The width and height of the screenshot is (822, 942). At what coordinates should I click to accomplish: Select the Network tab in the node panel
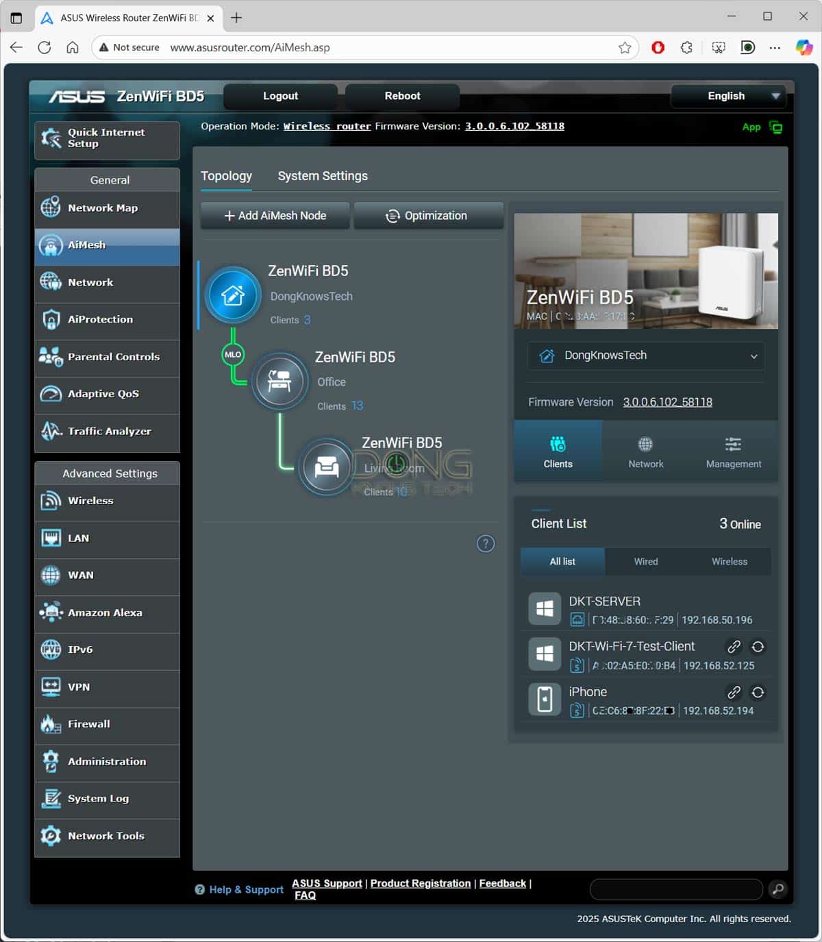click(646, 451)
